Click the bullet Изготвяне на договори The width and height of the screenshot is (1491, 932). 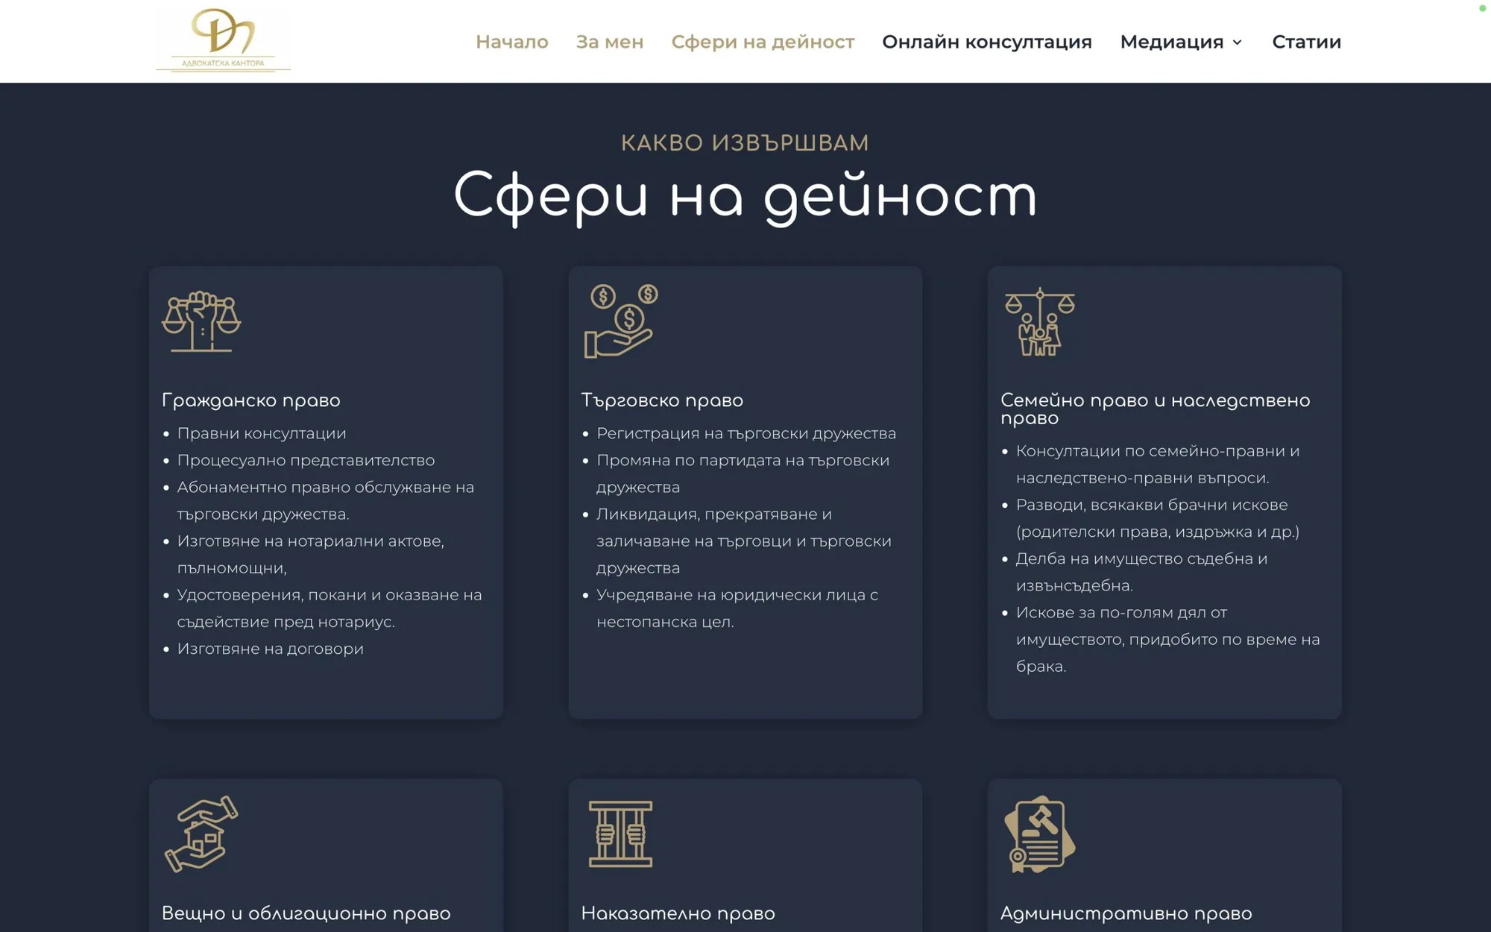(x=270, y=649)
